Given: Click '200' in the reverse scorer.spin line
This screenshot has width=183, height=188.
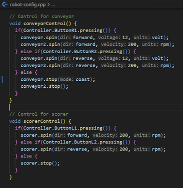Looking at the screenshot, I should pos(123,149).
